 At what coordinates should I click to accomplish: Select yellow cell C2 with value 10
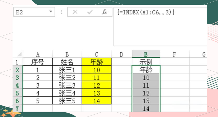[97, 70]
